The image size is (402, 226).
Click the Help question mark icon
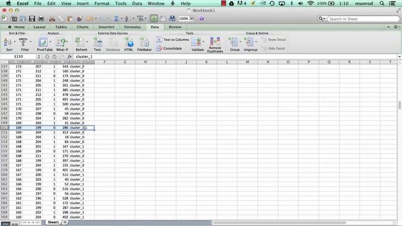(202, 18)
